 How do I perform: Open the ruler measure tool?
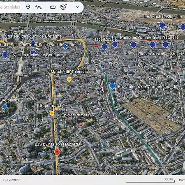point(53,7)
